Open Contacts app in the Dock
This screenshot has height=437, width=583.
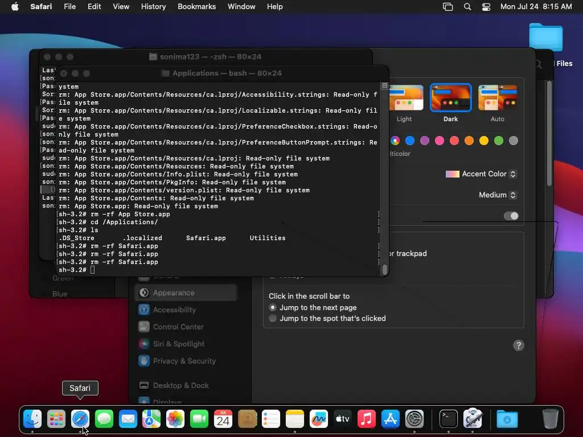247,419
